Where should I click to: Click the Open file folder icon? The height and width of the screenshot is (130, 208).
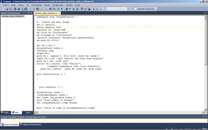7,9
